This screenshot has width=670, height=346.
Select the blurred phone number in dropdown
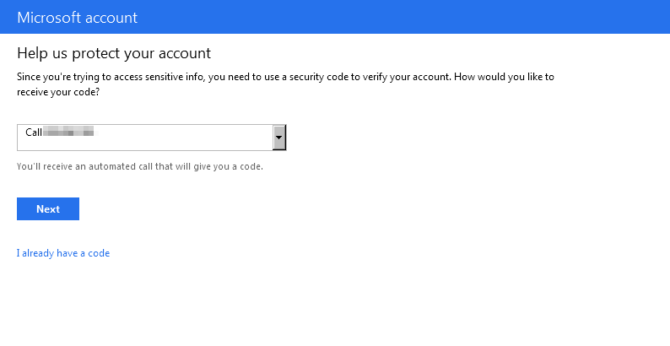click(x=71, y=132)
